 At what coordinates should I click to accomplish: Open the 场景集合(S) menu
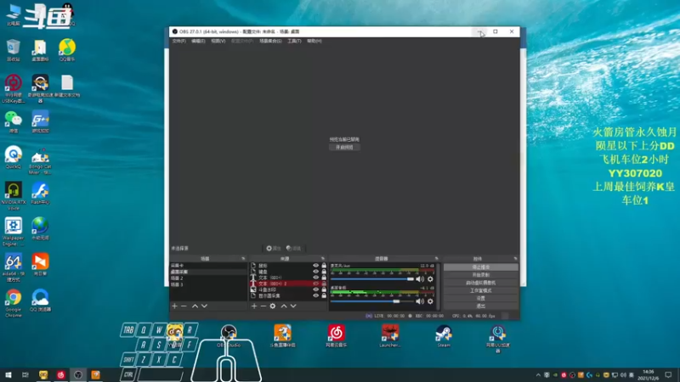[270, 41]
